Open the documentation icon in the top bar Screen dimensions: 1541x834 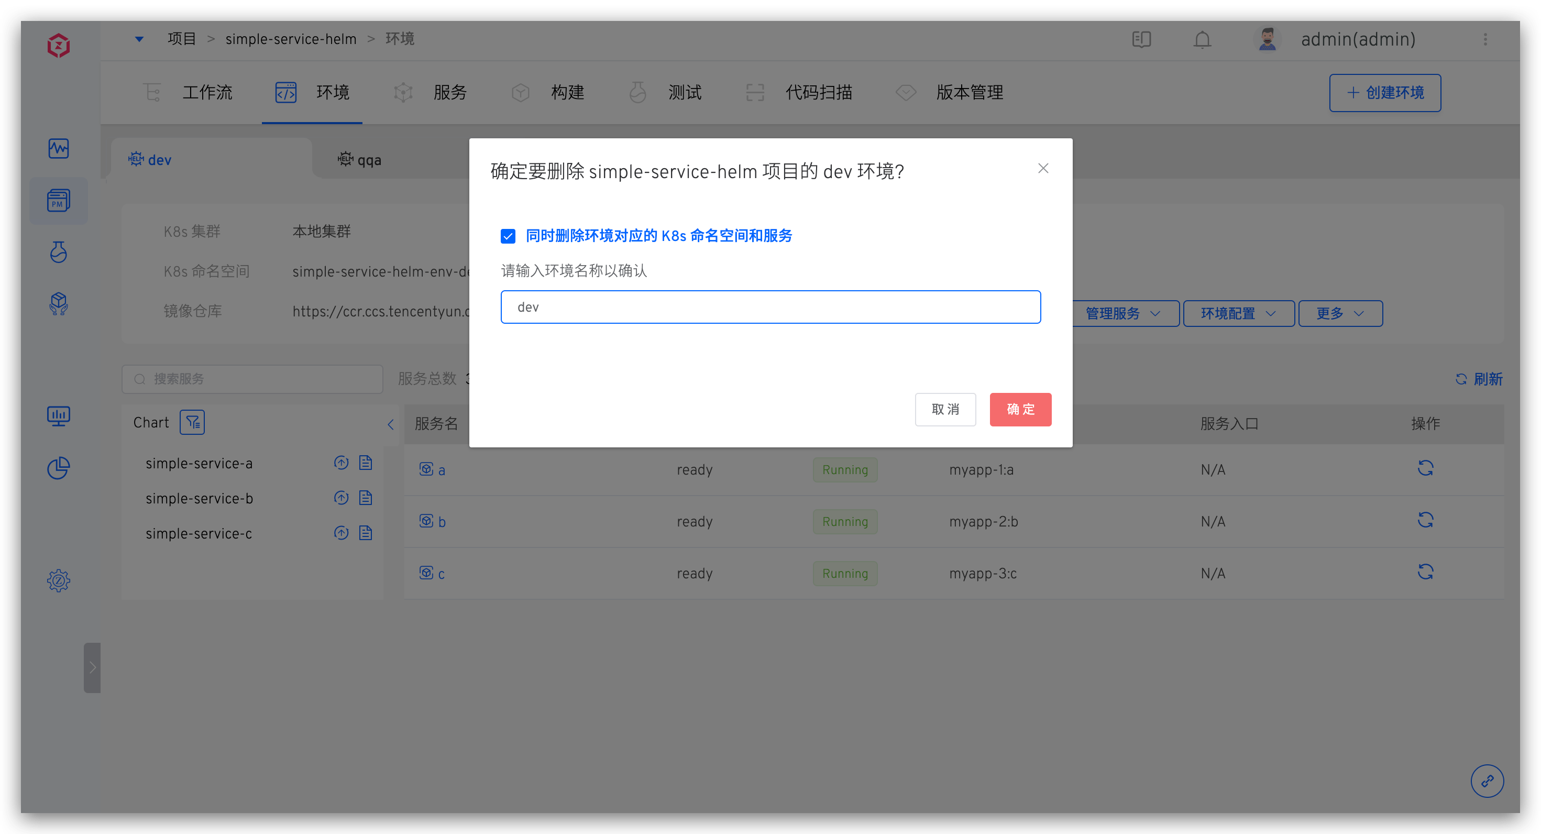pos(1141,39)
